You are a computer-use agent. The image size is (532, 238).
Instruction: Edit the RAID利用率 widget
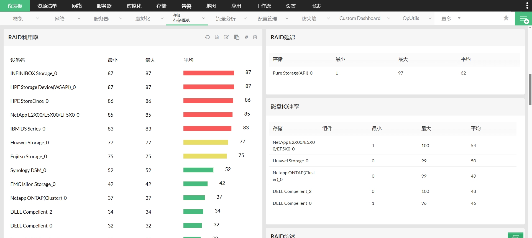[226, 37]
